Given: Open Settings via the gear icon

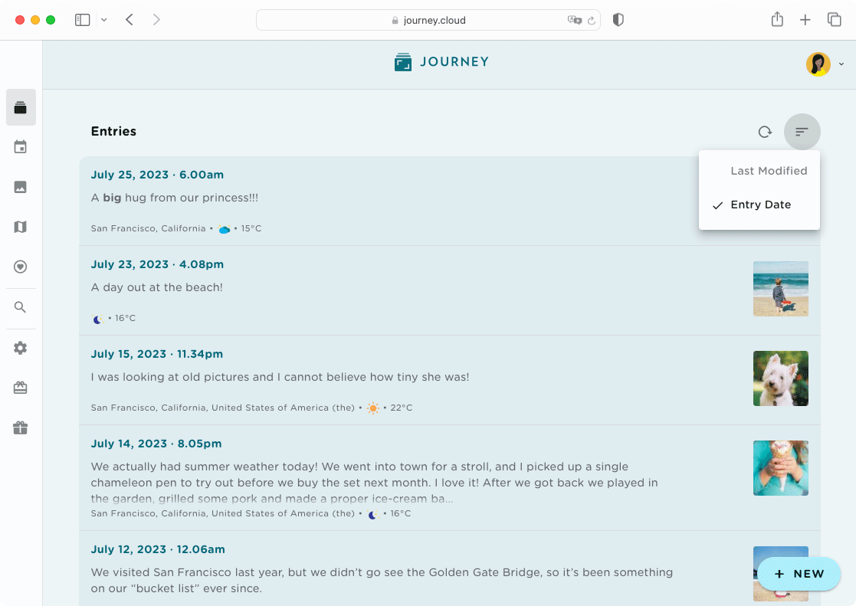Looking at the screenshot, I should pos(21,348).
